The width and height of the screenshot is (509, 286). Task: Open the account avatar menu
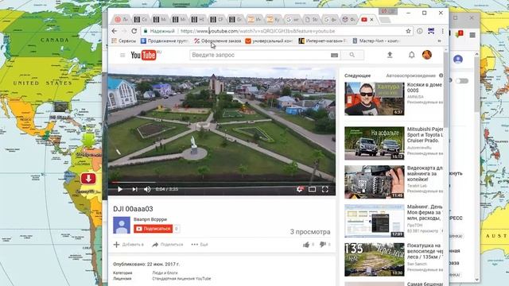tap(427, 55)
